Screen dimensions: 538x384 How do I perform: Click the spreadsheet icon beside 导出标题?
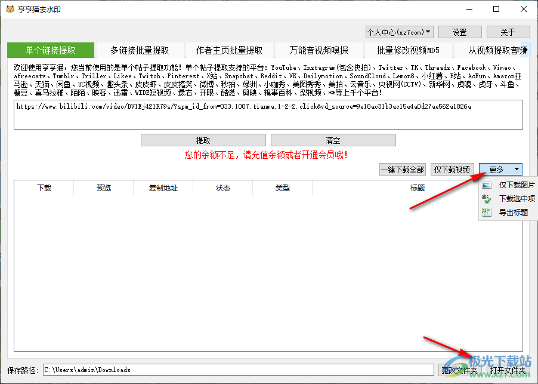(x=486, y=212)
